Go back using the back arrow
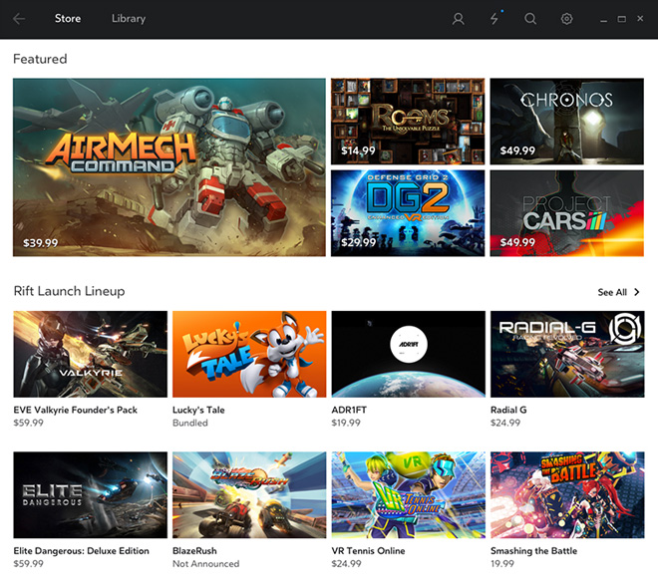Viewport: 658px width, 581px height. click(19, 19)
